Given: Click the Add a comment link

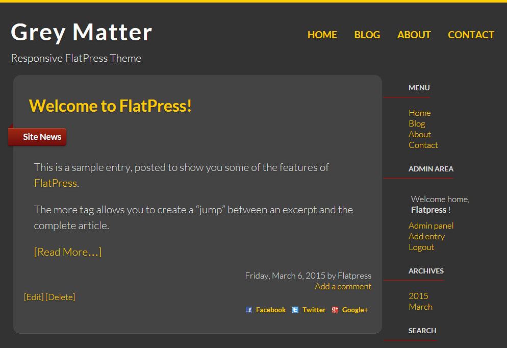Looking at the screenshot, I should pyautogui.click(x=343, y=287).
